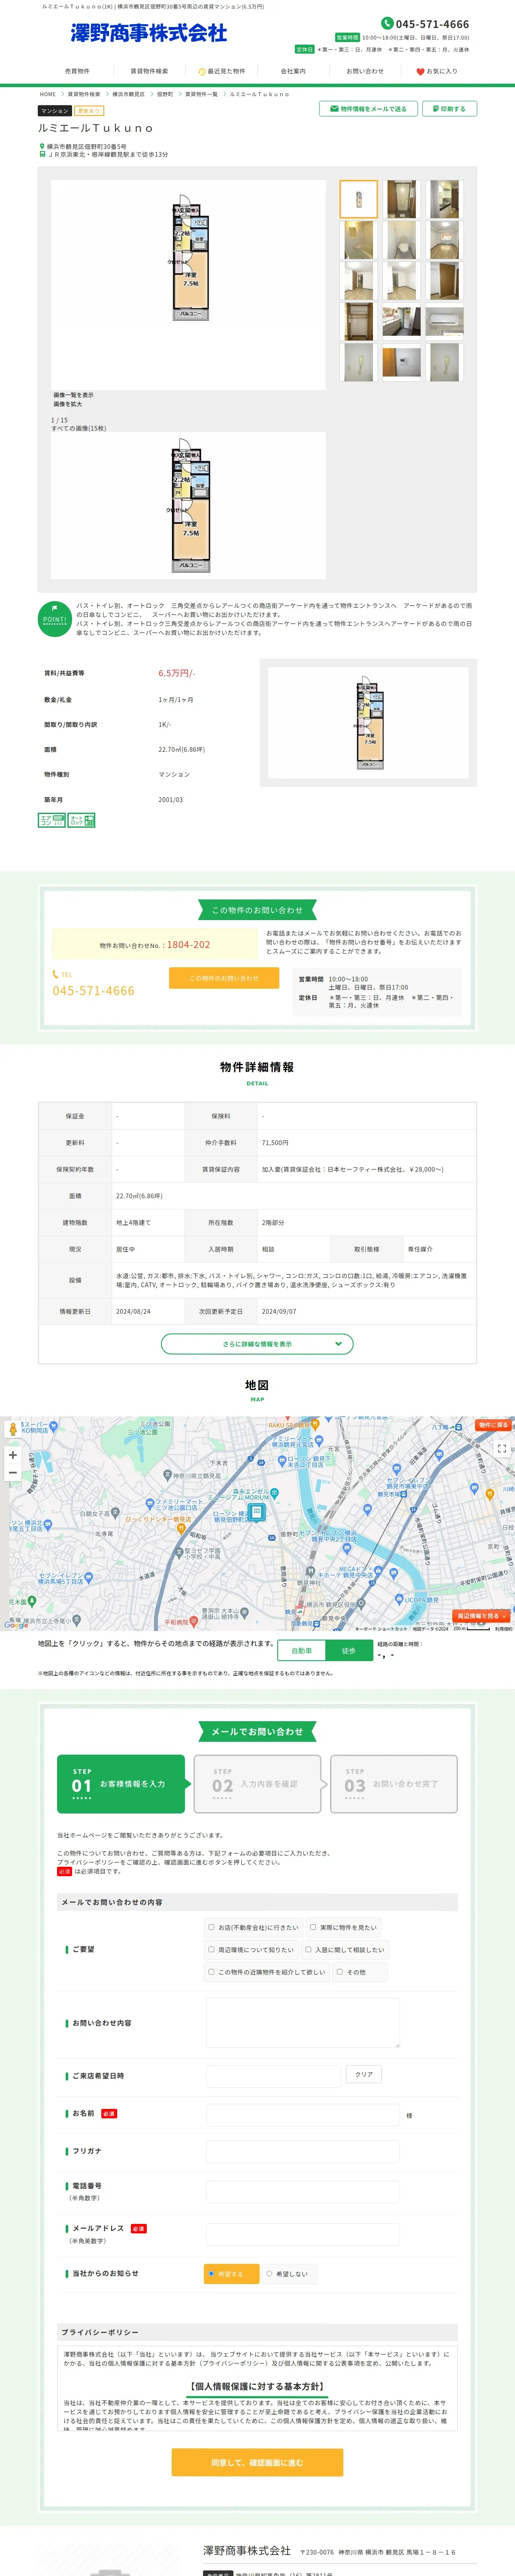
Task: Open 売買物件 navigation menu
Action: (x=77, y=71)
